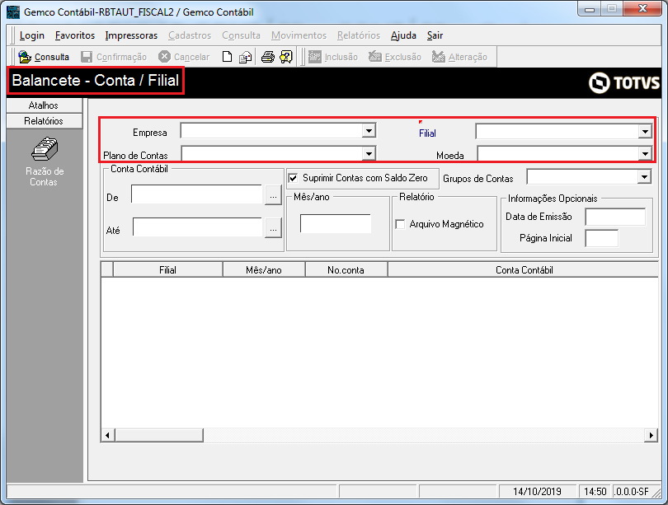This screenshot has height=505, width=668.
Task: Click the De conta contábil input field
Action: pyautogui.click(x=196, y=194)
